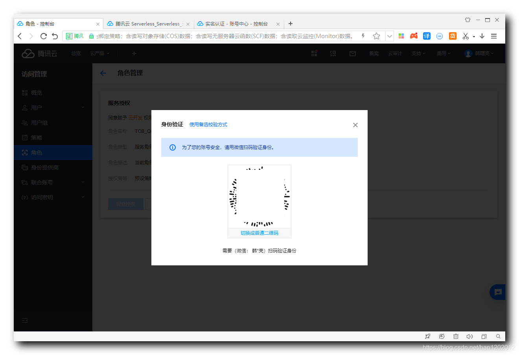Expand the 费用 dropdown
Image resolution: width=519 pixels, height=355 pixels.
pyautogui.click(x=444, y=53)
